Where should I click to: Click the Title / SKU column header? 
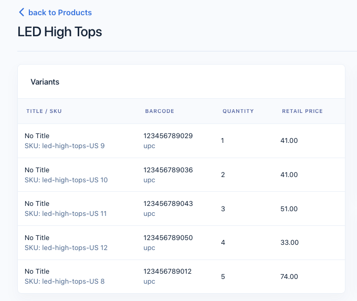click(x=44, y=111)
